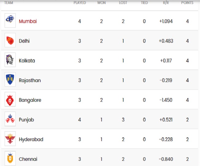Select the Kolkata team name
Screen dimensions: 200x166
click(x=27, y=61)
